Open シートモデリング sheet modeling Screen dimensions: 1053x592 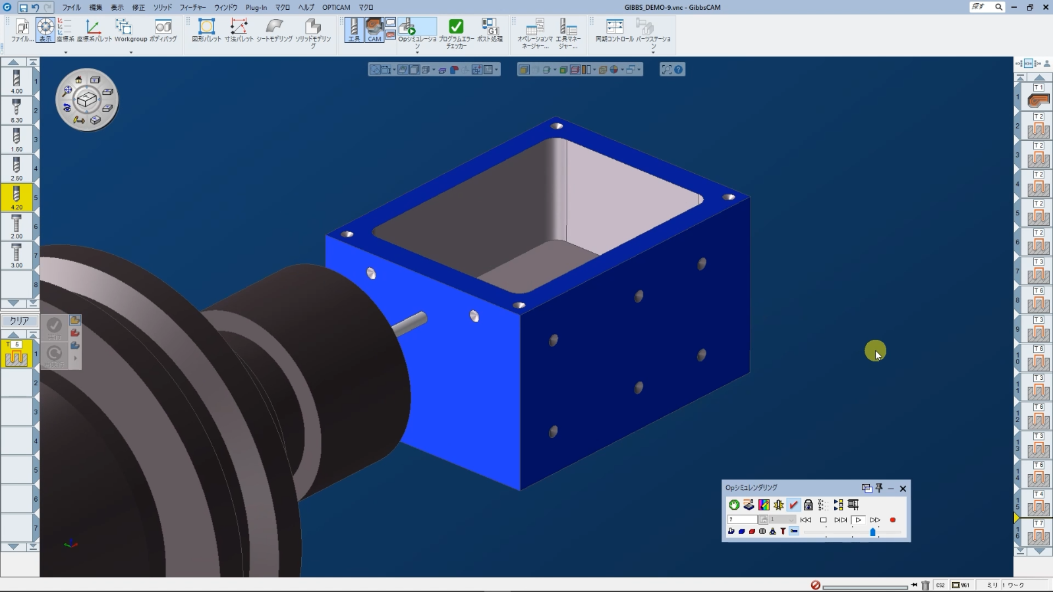(274, 30)
